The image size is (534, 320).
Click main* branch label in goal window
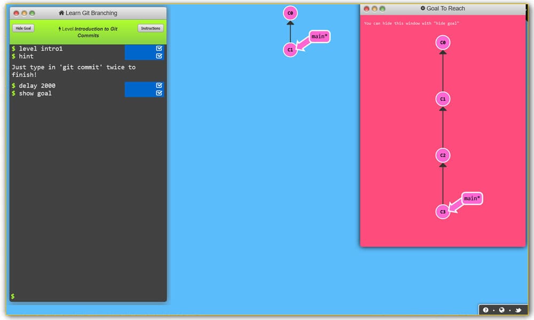coord(472,198)
